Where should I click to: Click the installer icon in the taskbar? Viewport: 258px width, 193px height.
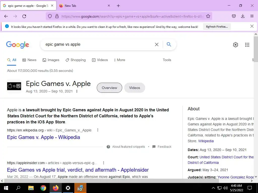(x=80, y=188)
